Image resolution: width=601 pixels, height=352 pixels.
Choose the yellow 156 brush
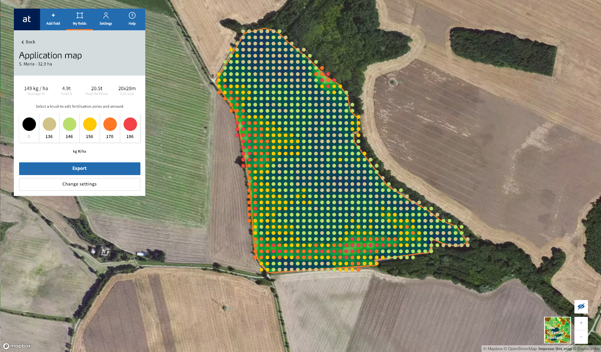point(89,125)
